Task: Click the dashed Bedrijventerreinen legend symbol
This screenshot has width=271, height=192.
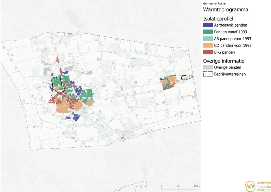Action: click(208, 74)
